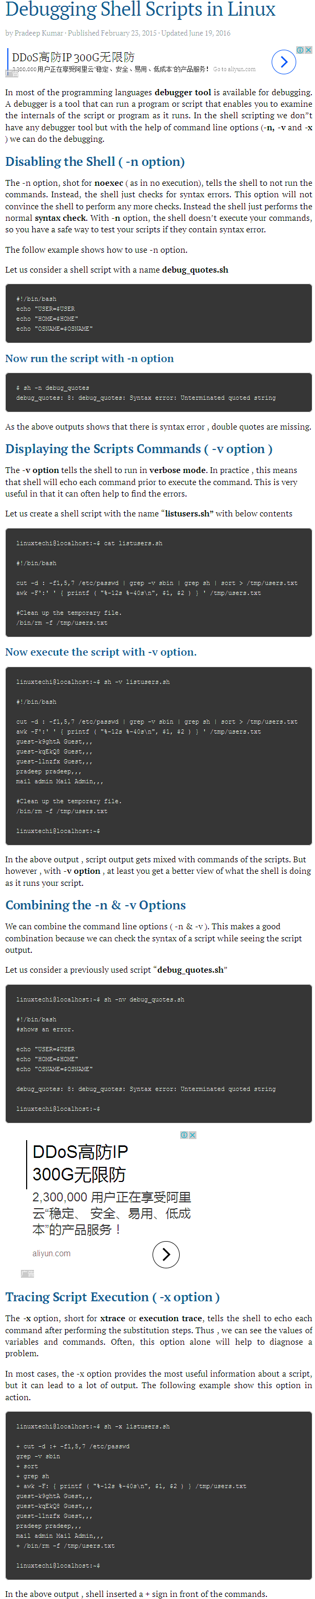315x1599 pixels.
Task: Open the AdChoices info icon on top banner
Action: (300, 50)
